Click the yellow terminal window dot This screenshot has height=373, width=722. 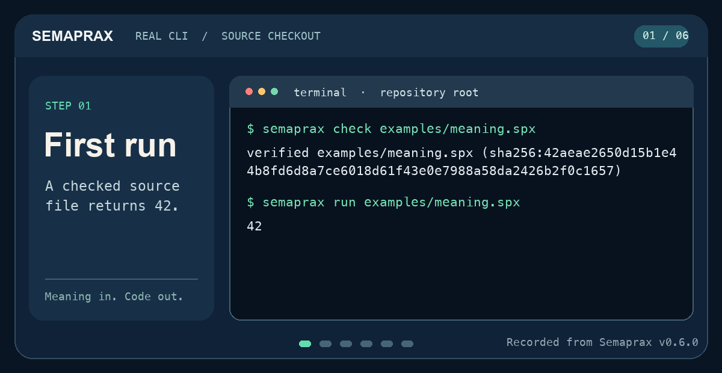click(262, 91)
